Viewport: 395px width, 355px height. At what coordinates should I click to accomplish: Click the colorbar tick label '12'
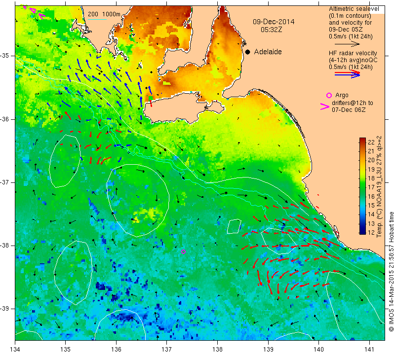coord(371,232)
